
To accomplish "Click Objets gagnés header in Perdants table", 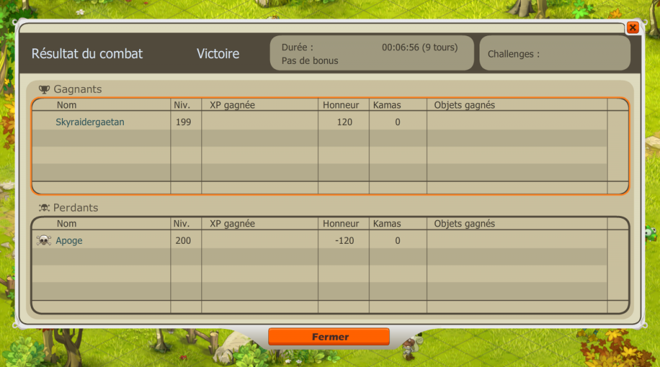I will (464, 223).
